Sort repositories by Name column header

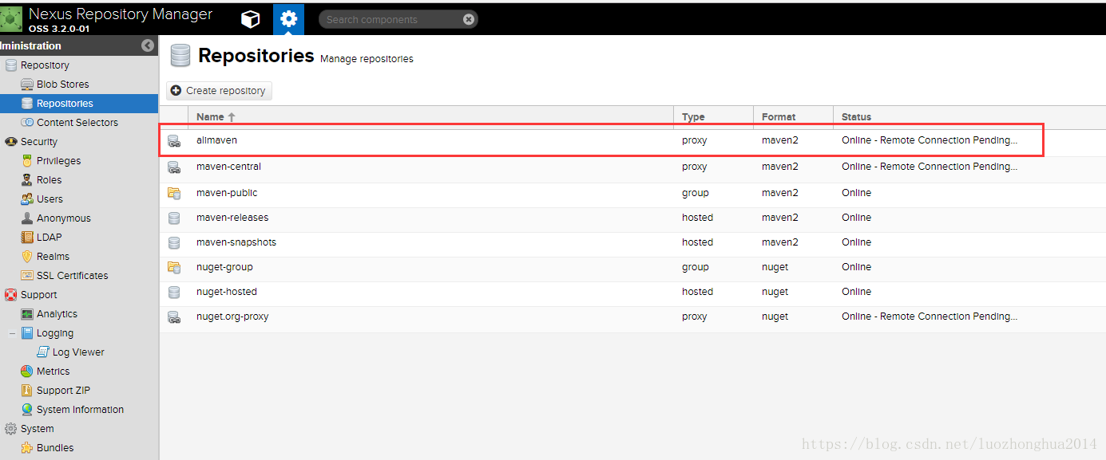pyautogui.click(x=430, y=116)
